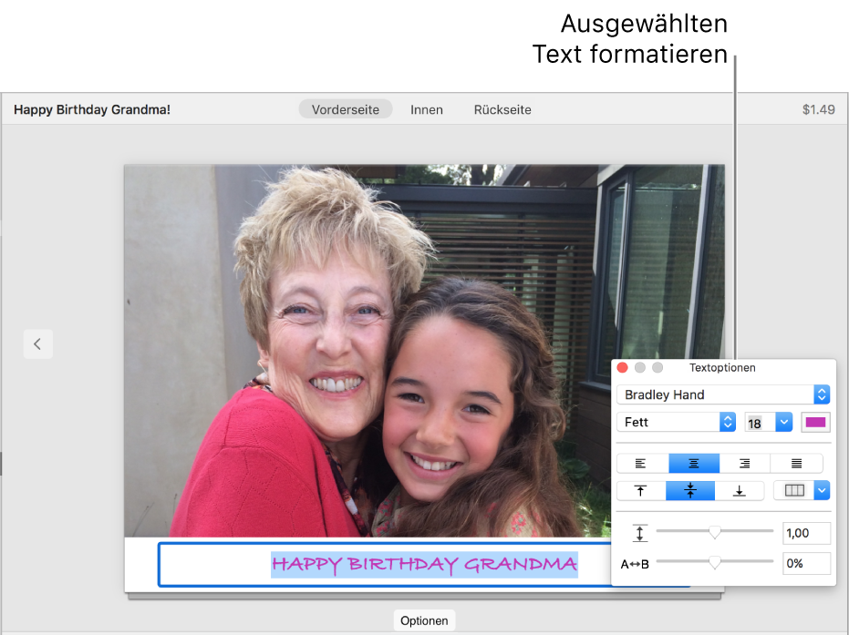Switch to the Innen tab
Viewport: 849px width, 635px height.
(x=427, y=109)
